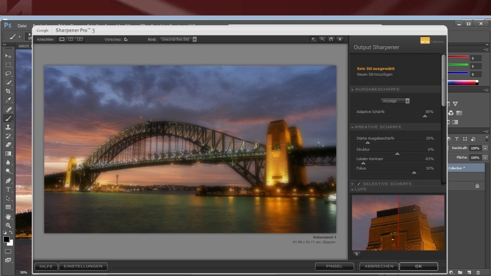Select the Clone Stamp tool
491x276 pixels.
(8, 127)
